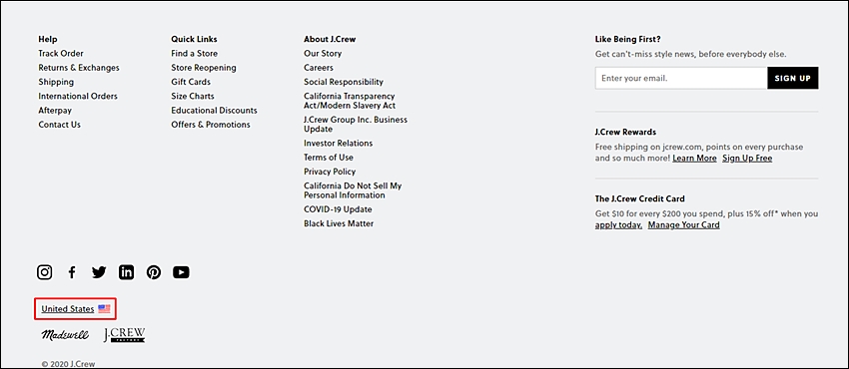This screenshot has height=369, width=849.
Task: Open the Black Lives Matter link
Action: 339,223
